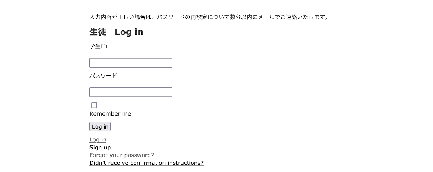Viewport: 433px width, 172px height.
Task: Start password recovery via the Forgot link
Action: (x=122, y=155)
